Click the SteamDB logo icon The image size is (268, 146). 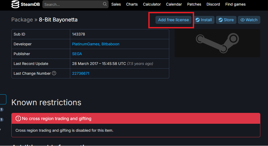(x=15, y=4)
